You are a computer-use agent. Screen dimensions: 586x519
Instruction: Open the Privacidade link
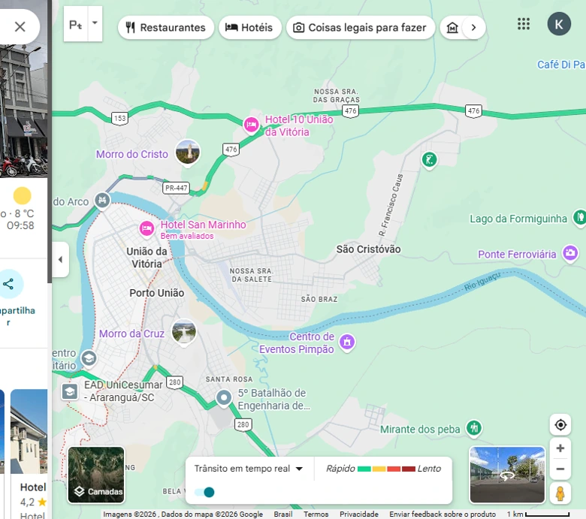pos(359,514)
